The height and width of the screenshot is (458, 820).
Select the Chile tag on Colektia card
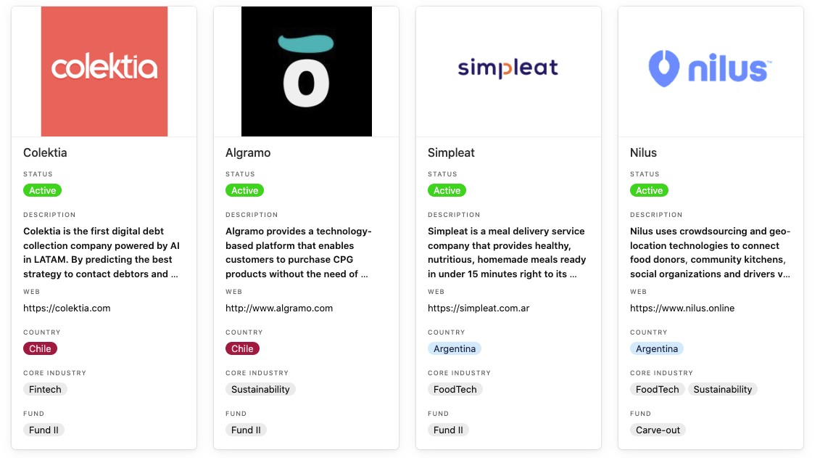pos(41,348)
